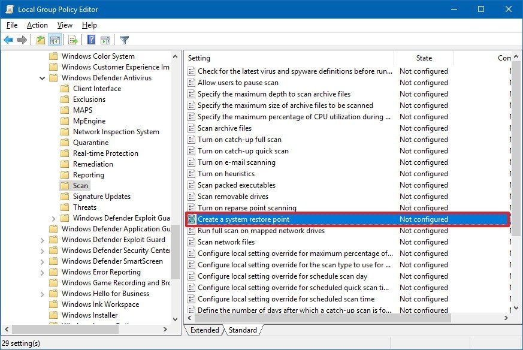
Task: Click the Back navigation arrow
Action: point(8,40)
